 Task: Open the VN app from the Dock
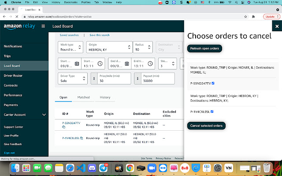click(x=229, y=168)
